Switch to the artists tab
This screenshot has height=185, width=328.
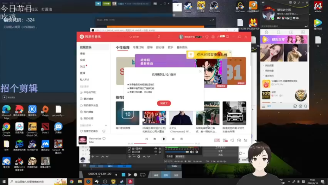[171, 47]
